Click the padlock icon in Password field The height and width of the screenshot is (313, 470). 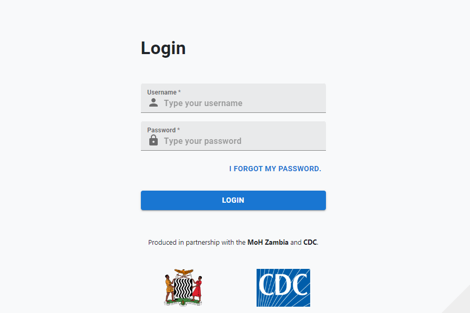pyautogui.click(x=154, y=140)
